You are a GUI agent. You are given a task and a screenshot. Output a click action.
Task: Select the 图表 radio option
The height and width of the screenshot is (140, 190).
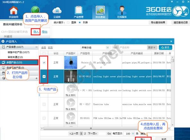click(x=68, y=22)
